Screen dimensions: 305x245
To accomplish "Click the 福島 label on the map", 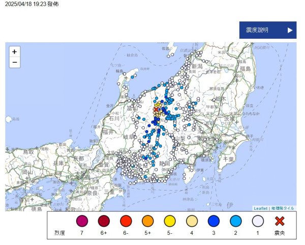I will pyautogui.click(x=245, y=68).
